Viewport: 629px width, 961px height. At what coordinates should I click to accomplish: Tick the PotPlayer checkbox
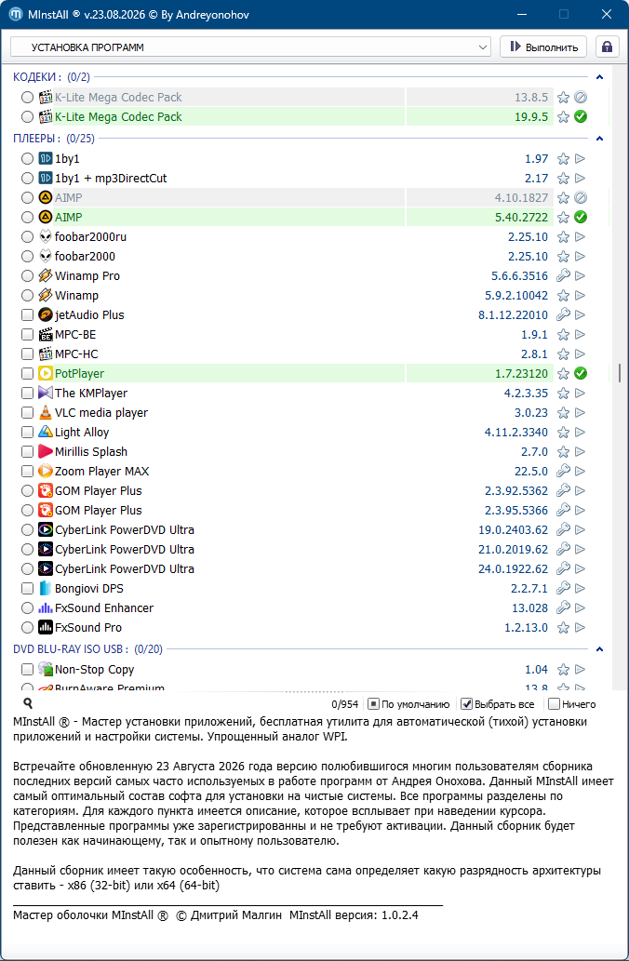pyautogui.click(x=27, y=373)
